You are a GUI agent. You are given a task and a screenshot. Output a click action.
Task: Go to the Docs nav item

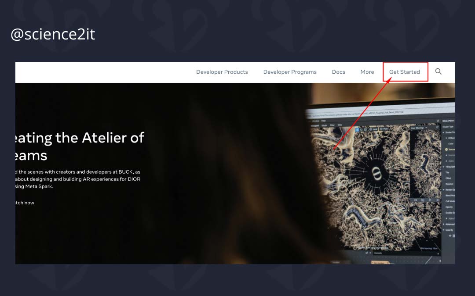338,72
